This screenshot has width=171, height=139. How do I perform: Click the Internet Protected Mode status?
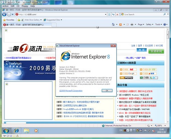pos(117,126)
